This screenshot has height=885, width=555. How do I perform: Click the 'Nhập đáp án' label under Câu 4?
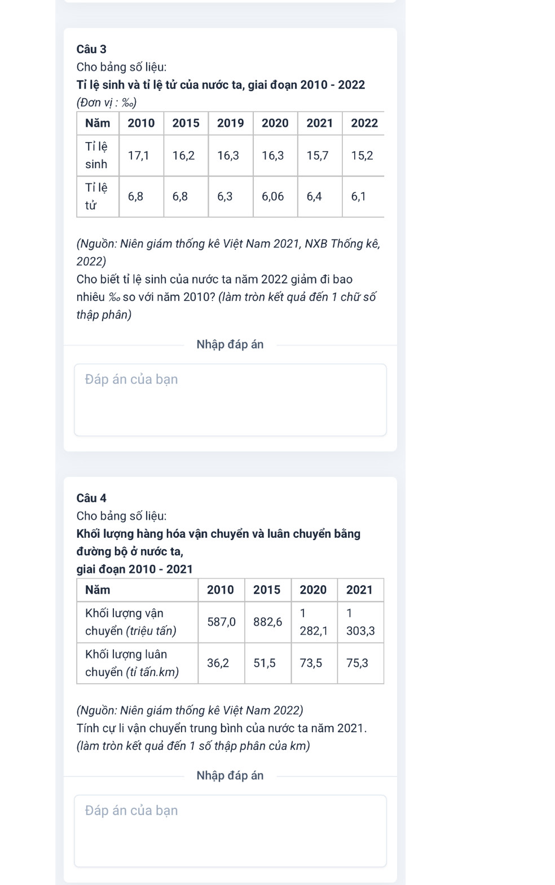(x=230, y=776)
